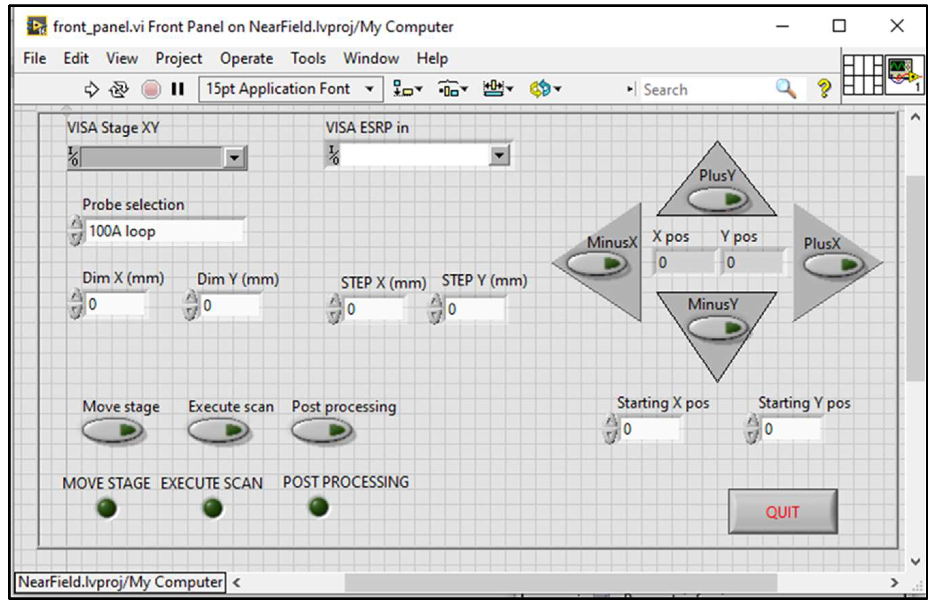Click the Pause toolbar icon
This screenshot has height=608, width=935.
(x=178, y=89)
